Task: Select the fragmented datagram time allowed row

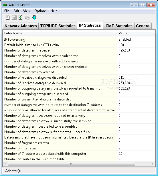Action: [x=79, y=110]
